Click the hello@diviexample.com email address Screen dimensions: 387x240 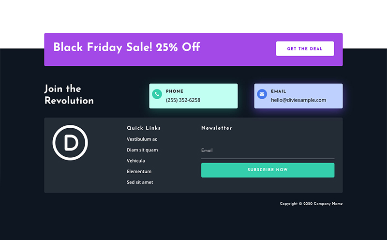click(x=298, y=100)
